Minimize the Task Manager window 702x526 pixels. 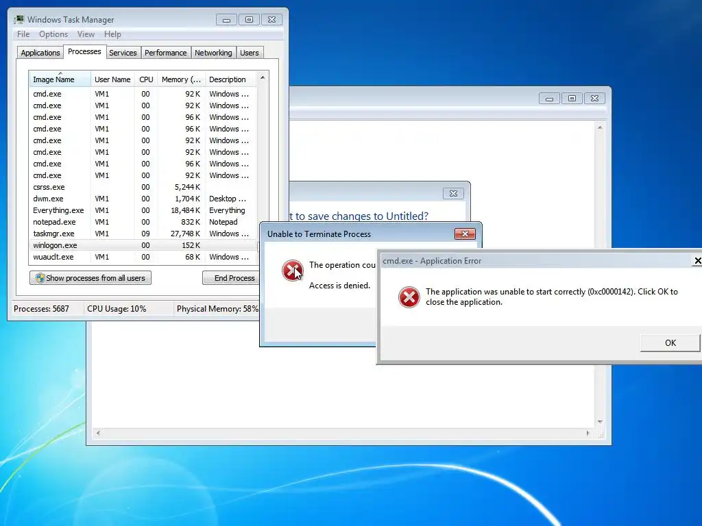[226, 20]
